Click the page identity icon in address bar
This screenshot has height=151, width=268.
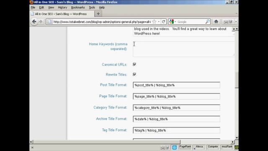coord(49,22)
